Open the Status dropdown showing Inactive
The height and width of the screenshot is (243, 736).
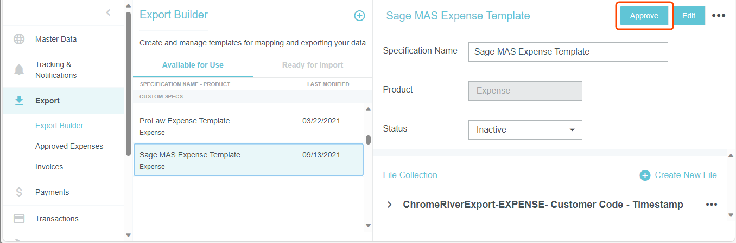(x=525, y=130)
